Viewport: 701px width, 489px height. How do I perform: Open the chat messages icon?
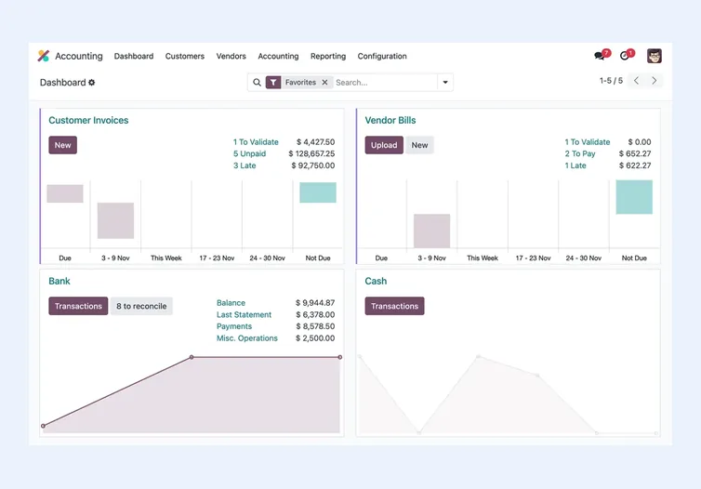pos(600,56)
